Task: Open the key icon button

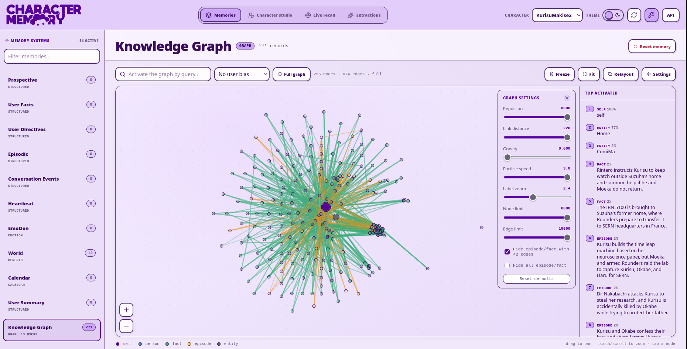Action: (x=652, y=15)
